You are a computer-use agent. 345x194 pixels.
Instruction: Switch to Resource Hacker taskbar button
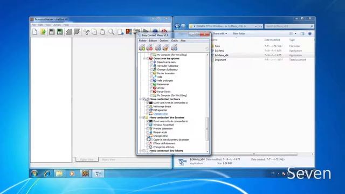pyautogui.click(x=85, y=174)
